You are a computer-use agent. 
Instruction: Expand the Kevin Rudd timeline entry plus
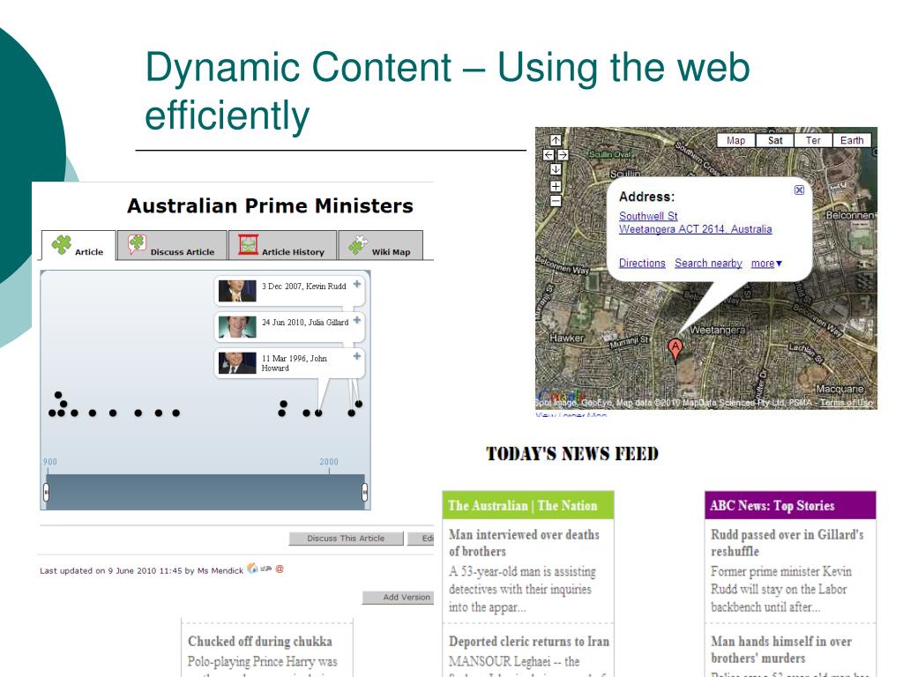(357, 284)
